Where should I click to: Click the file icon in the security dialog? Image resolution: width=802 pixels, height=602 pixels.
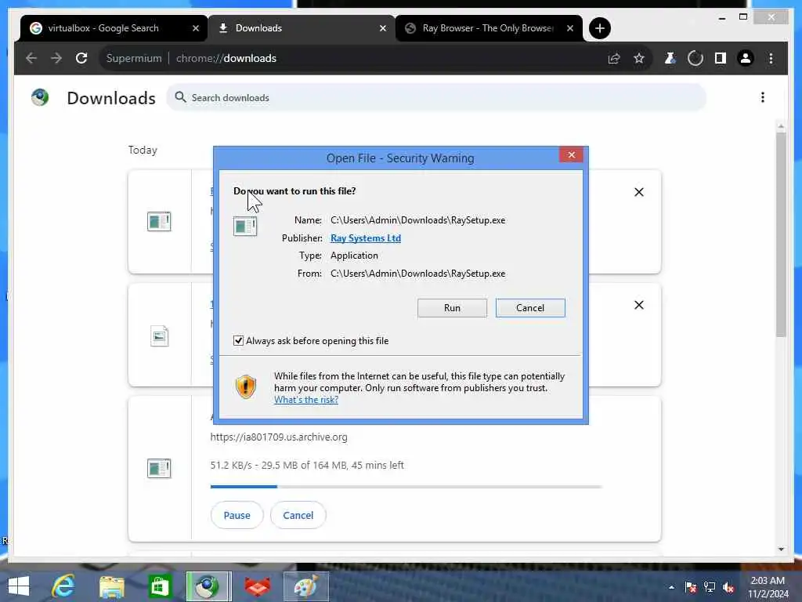(x=245, y=226)
